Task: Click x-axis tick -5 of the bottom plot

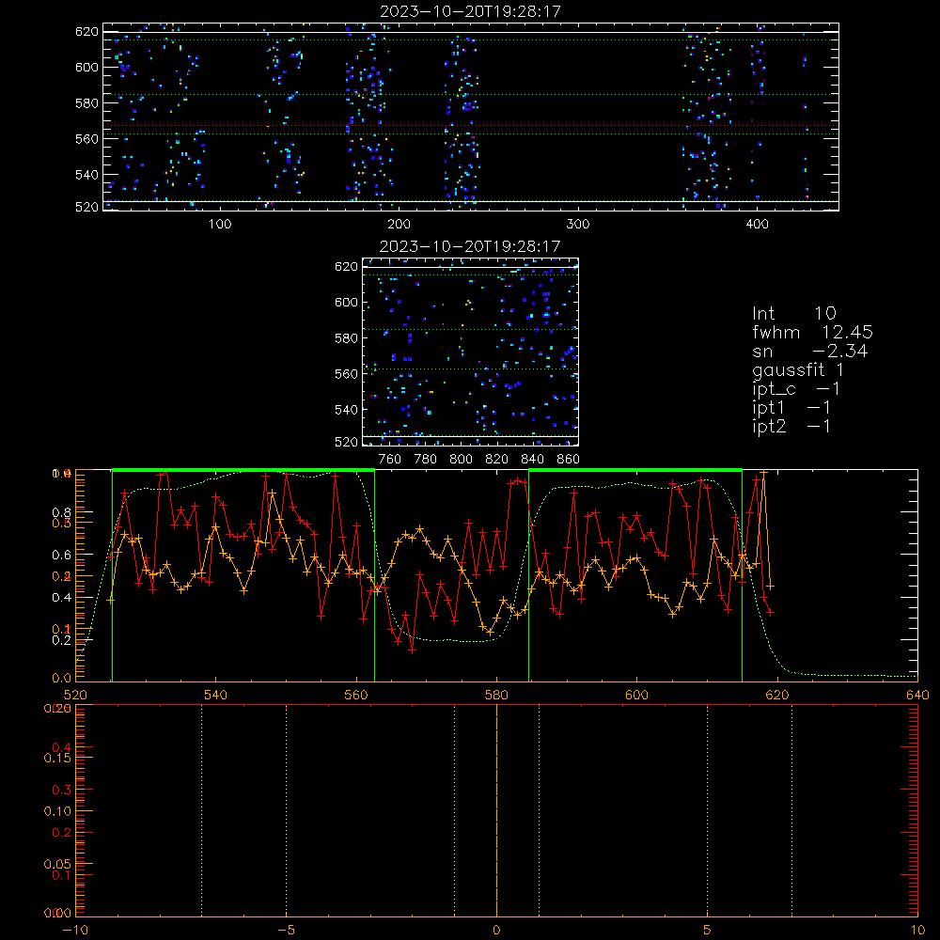Action: click(287, 930)
